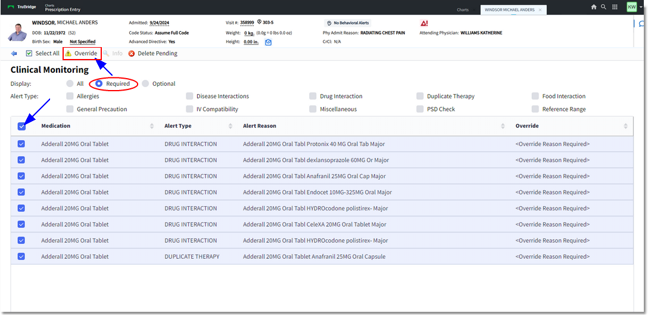Image resolution: width=648 pixels, height=316 pixels.
Task: Switch to the Charts tab
Action: tap(463, 10)
